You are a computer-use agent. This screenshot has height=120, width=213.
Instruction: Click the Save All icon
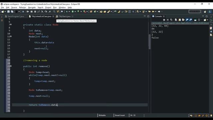[12, 12]
